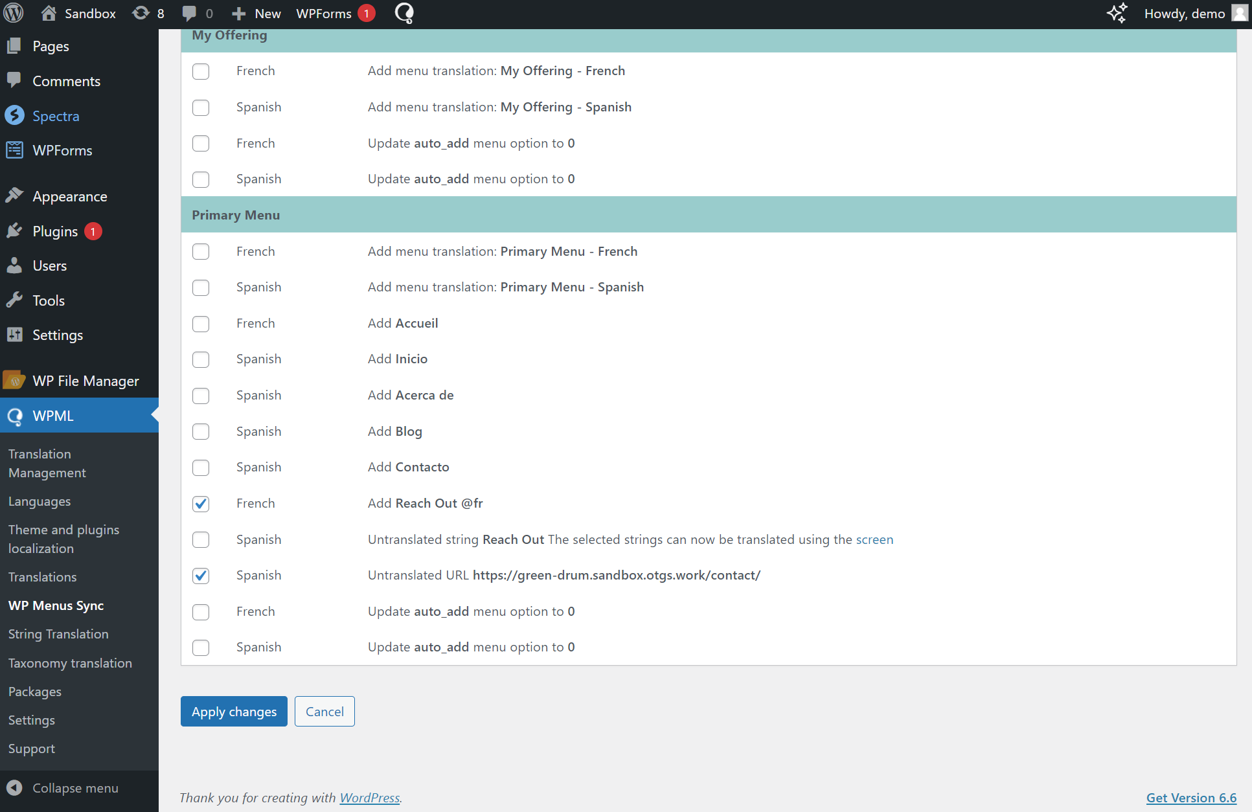Click the Cancel button
Viewport: 1252px width, 812px height.
[324, 711]
